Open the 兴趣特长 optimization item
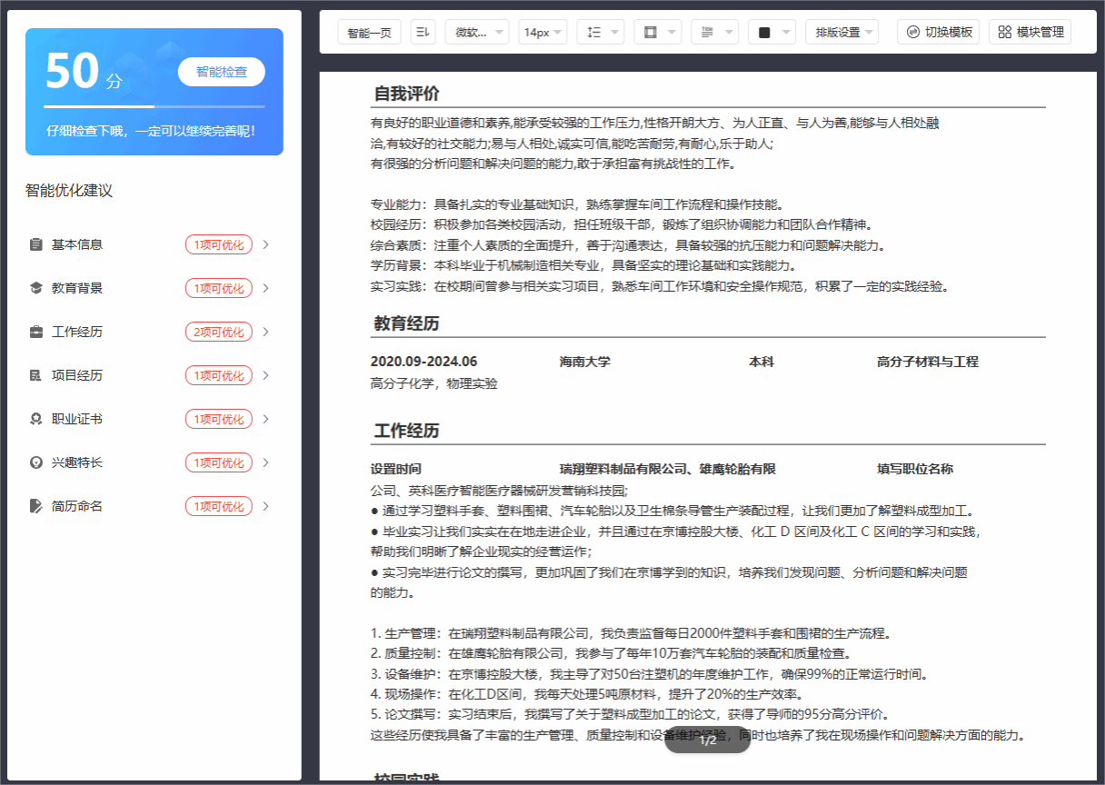The height and width of the screenshot is (785, 1105). coord(77,462)
